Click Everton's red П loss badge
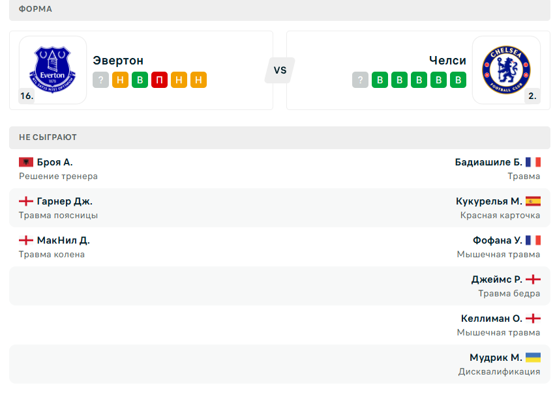 click(159, 80)
